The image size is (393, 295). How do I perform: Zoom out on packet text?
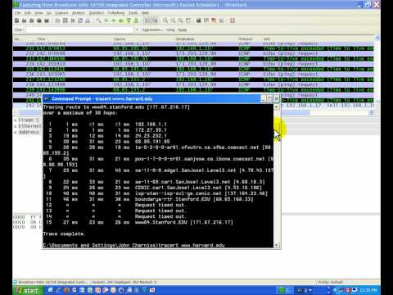173,20
